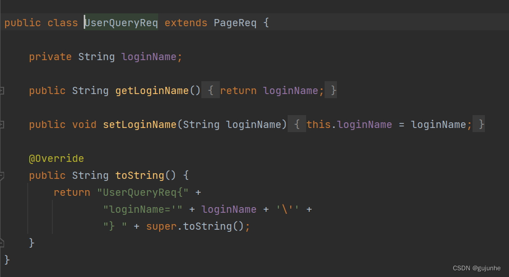Image resolution: width=509 pixels, height=277 pixels.
Task: Click the "} " string literal
Action: tap(115, 226)
